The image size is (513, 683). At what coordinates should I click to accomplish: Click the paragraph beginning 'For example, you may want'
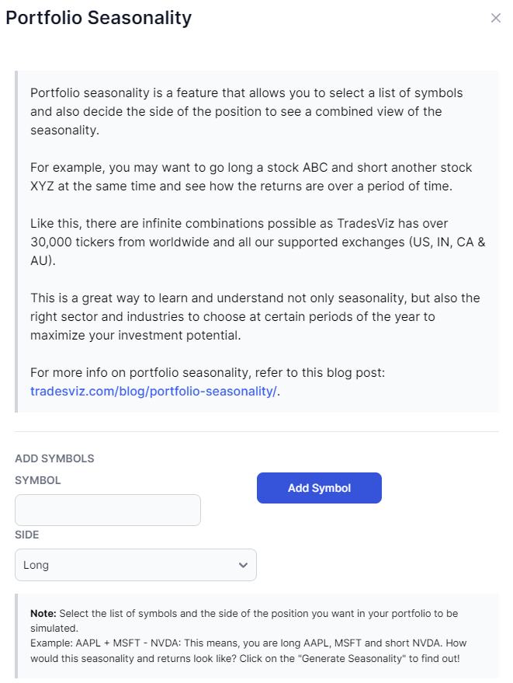pyautogui.click(x=251, y=177)
